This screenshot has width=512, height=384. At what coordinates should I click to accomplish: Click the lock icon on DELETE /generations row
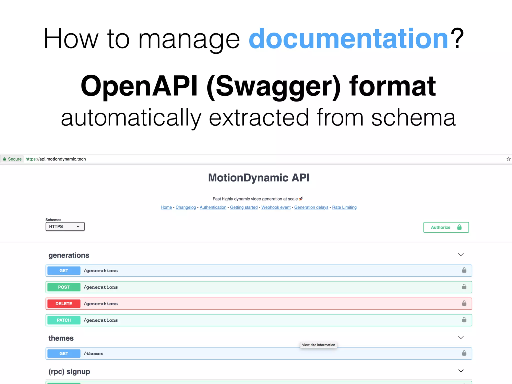464,303
